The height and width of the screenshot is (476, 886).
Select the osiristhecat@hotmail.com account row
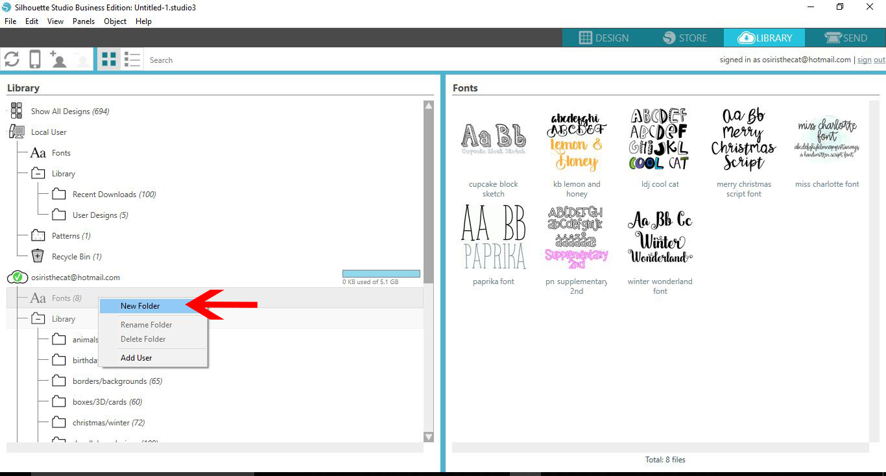[x=215, y=278]
